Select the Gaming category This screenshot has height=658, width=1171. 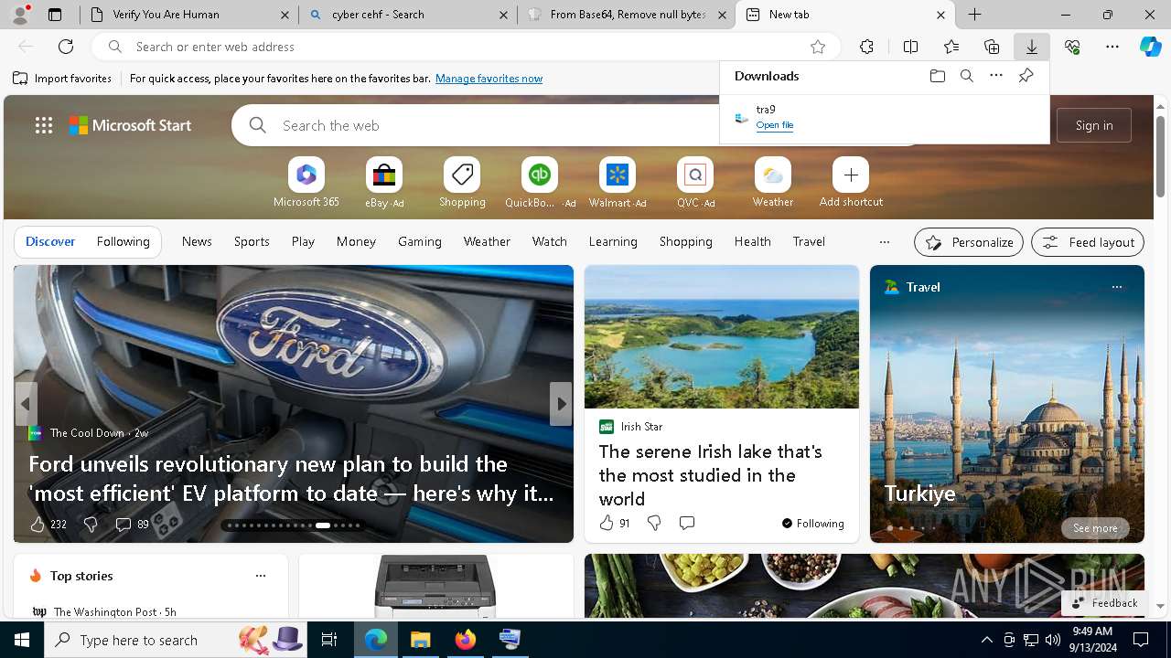pos(420,241)
